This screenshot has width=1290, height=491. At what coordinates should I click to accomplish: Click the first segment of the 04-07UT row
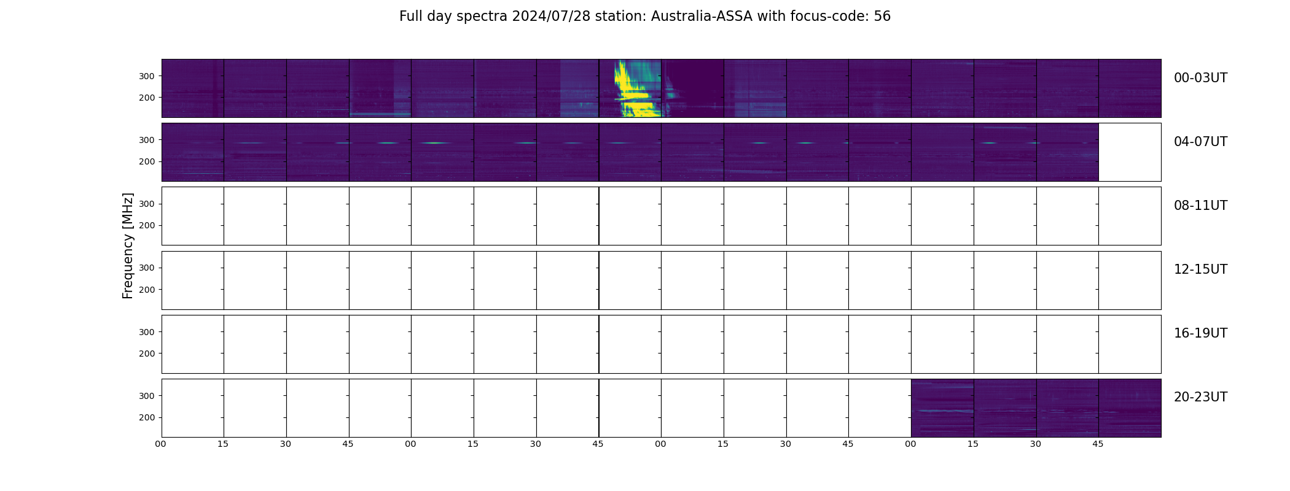192,152
